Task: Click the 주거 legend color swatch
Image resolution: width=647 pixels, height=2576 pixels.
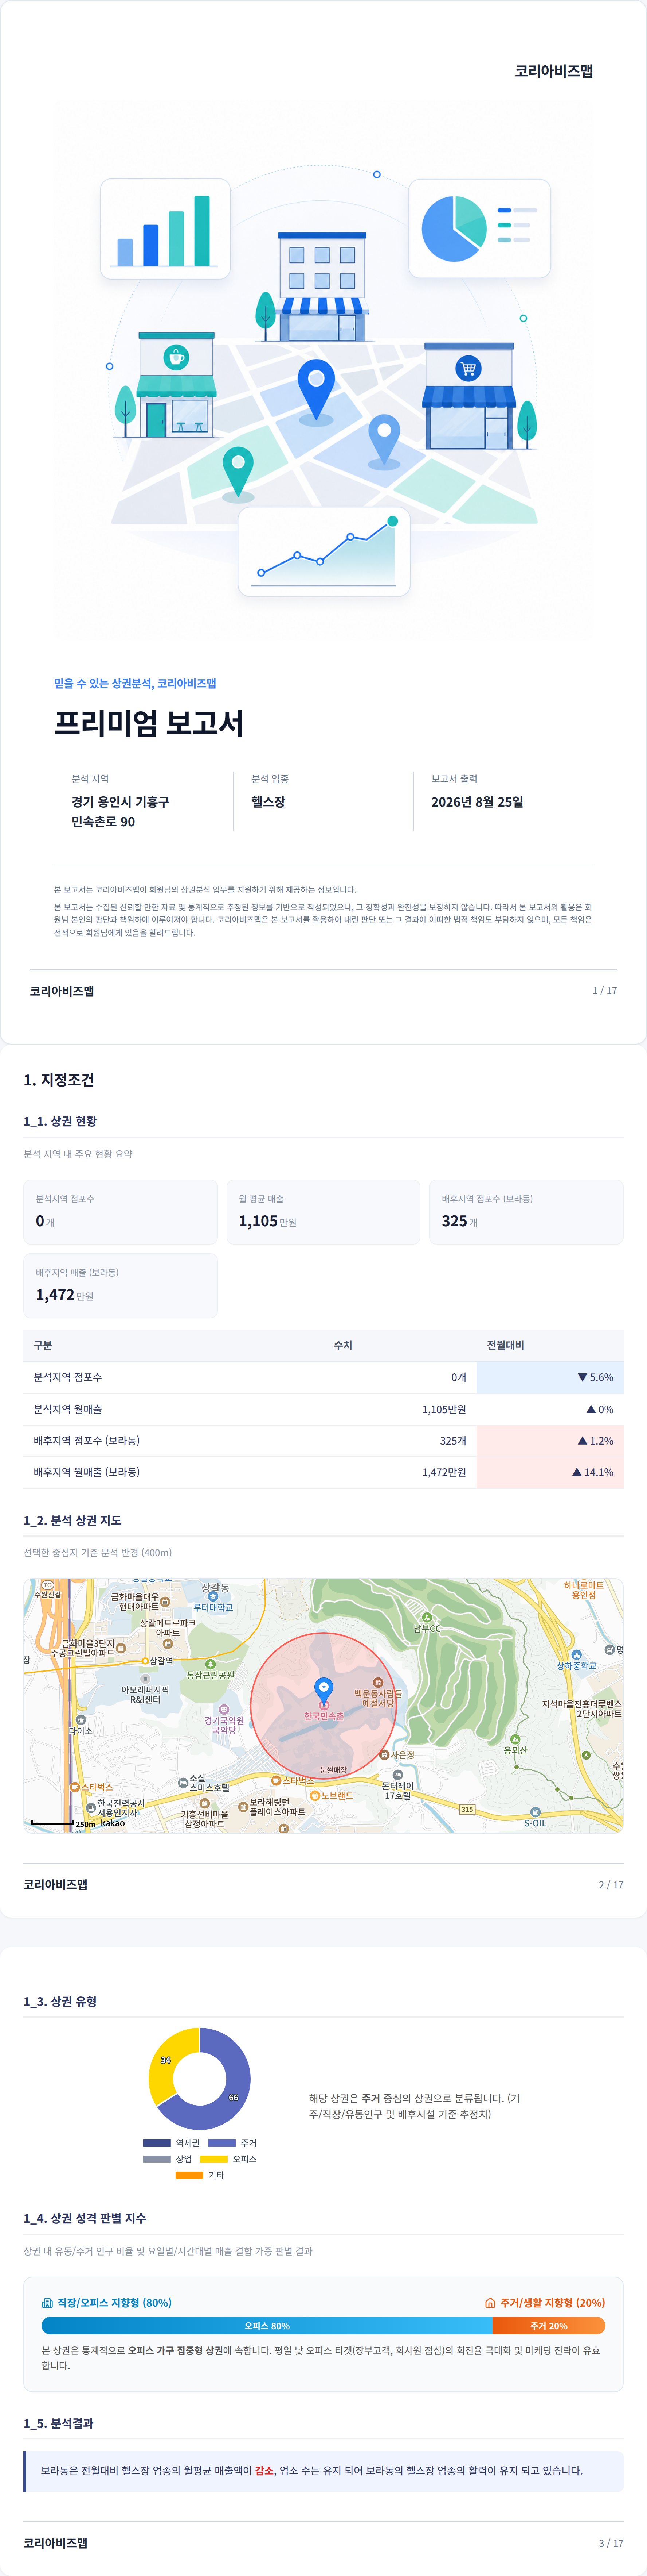Action: pyautogui.click(x=221, y=2143)
